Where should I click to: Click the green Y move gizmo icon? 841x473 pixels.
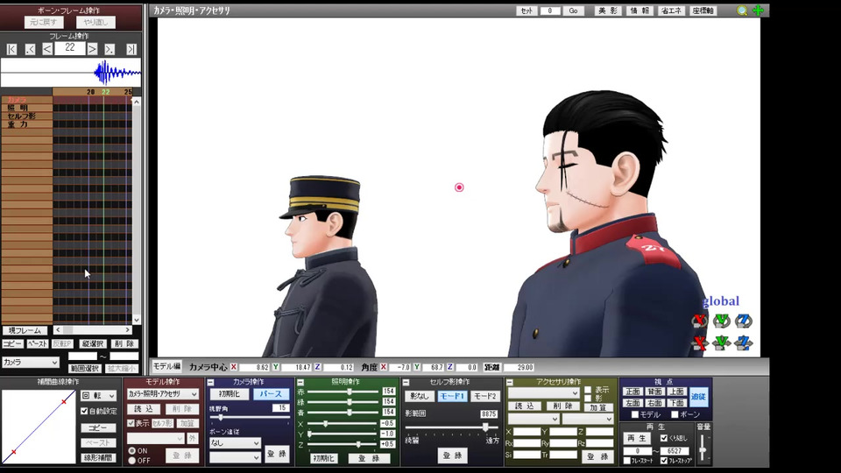coord(722,342)
